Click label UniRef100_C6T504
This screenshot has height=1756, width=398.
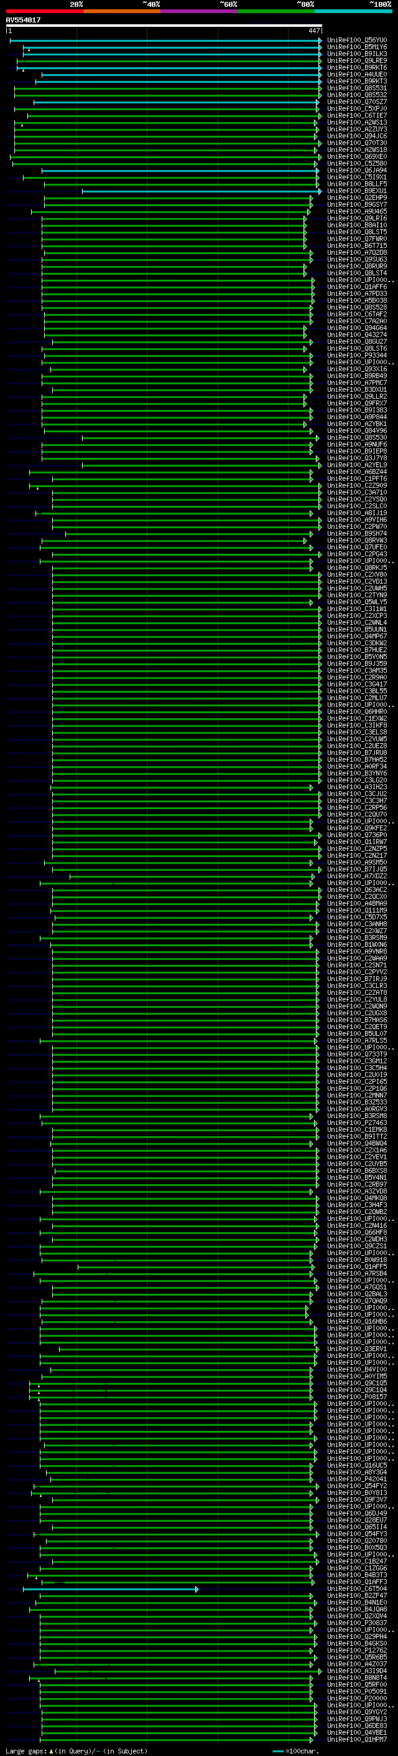coord(357,1589)
